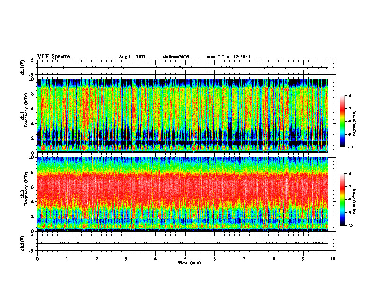Click the "station=MOS" header label
The width and height of the screenshot is (375, 290).
click(176, 57)
